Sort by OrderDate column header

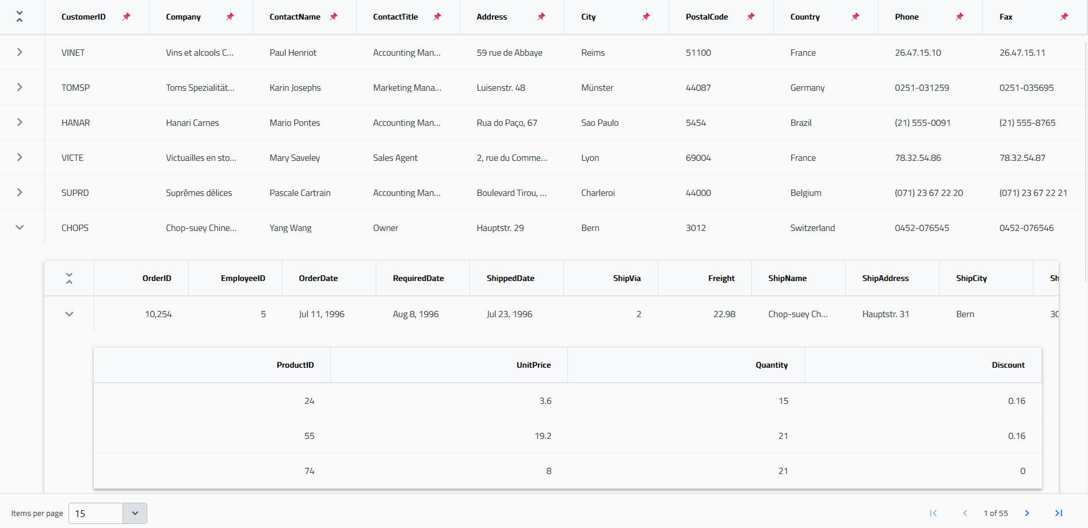318,278
